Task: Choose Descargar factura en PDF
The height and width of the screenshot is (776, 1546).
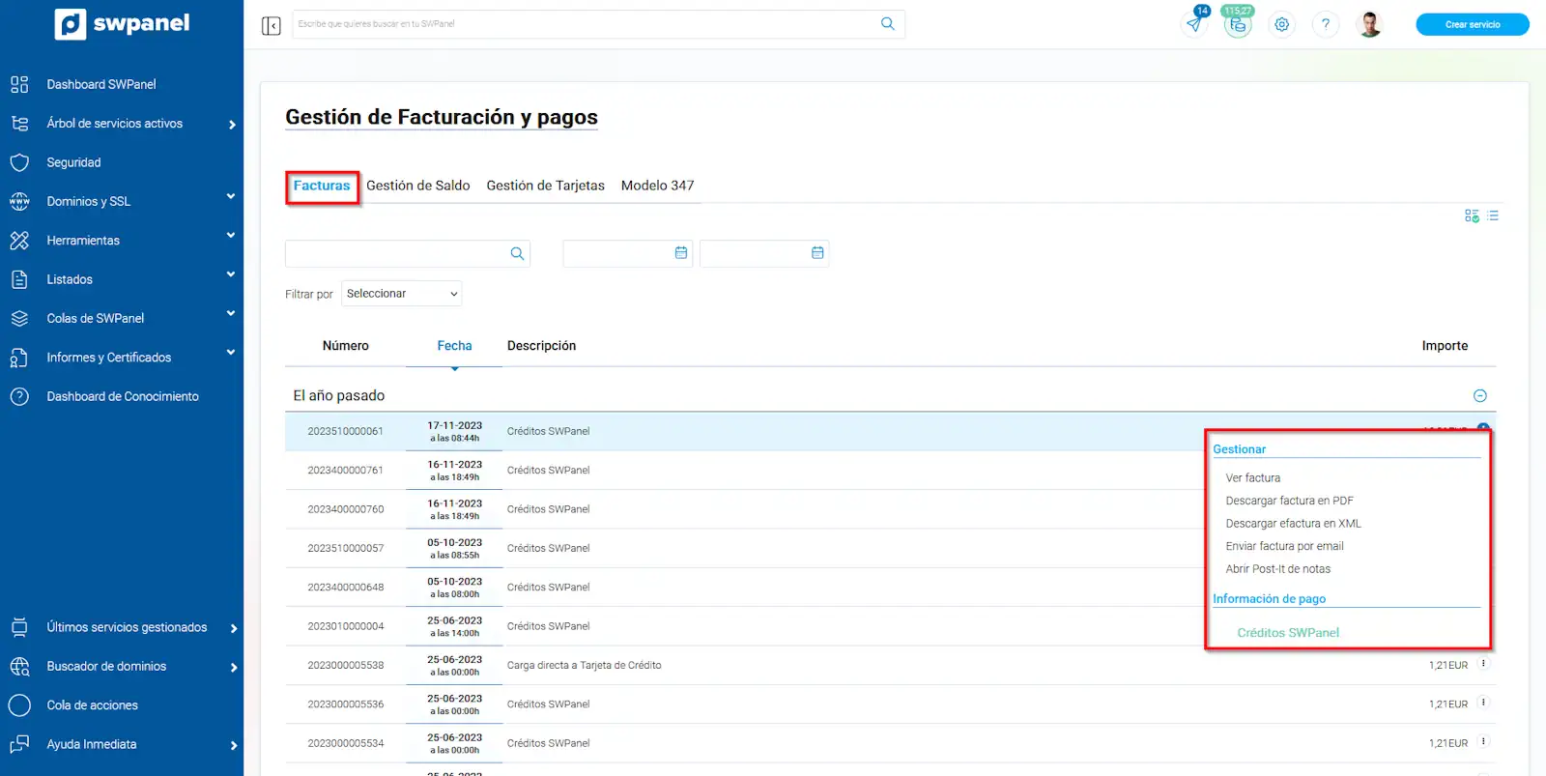Action: point(1290,501)
